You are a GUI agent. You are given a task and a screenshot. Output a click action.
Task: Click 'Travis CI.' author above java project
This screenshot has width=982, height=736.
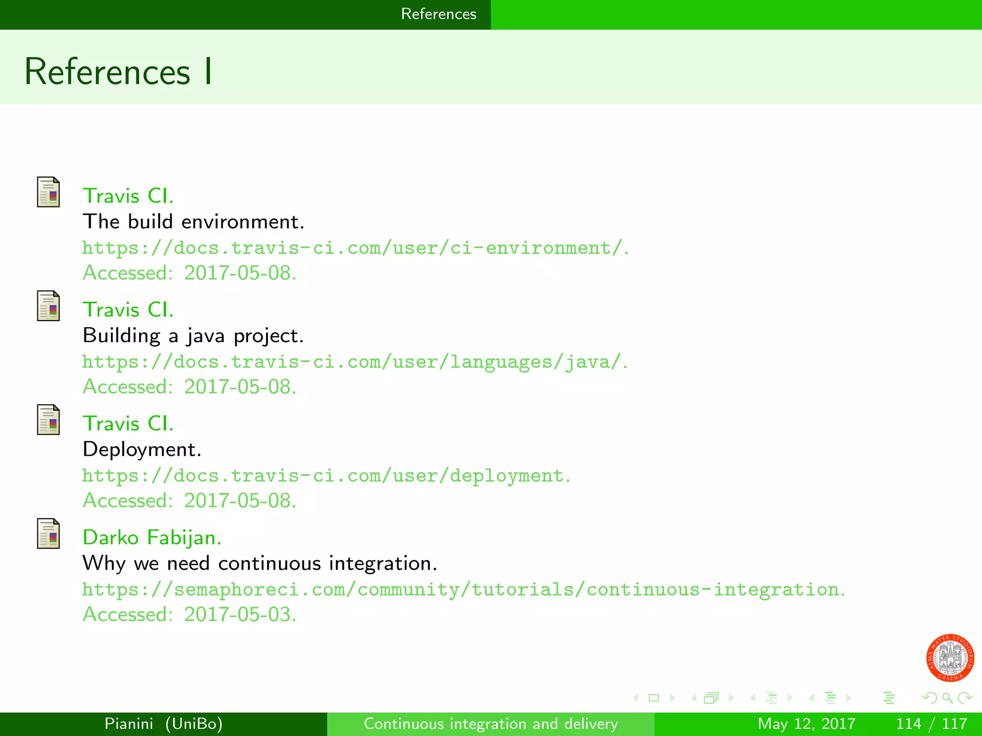[128, 310]
